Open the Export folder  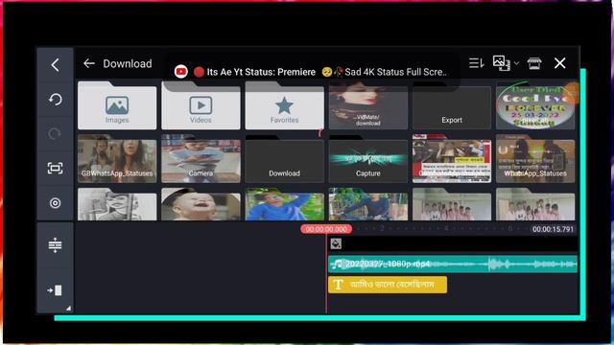(452, 105)
